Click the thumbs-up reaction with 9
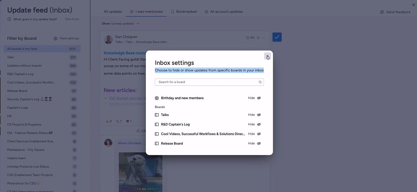The image size is (417, 192). tap(109, 121)
